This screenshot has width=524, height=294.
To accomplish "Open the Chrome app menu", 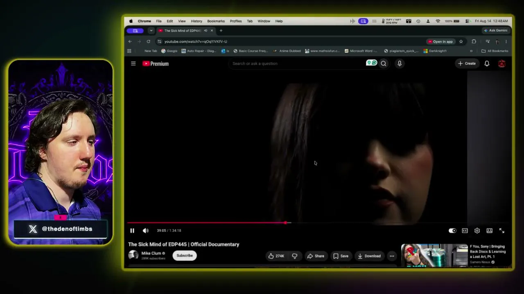I will coord(144,21).
